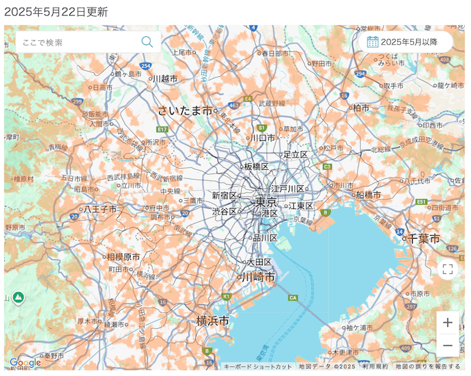Click the 取手市 label
The width and height of the screenshot is (471, 376).
(x=393, y=85)
